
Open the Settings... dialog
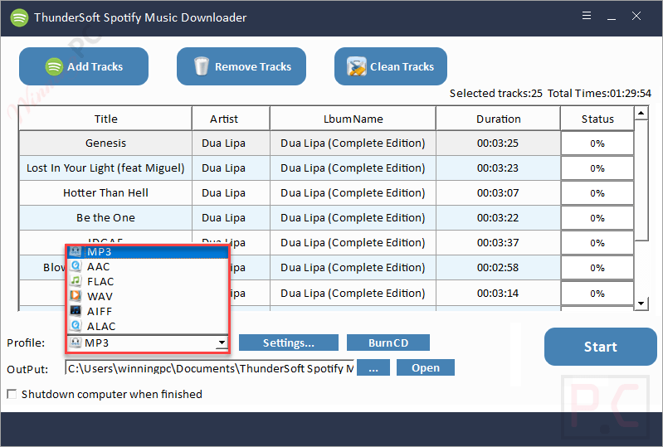point(289,343)
